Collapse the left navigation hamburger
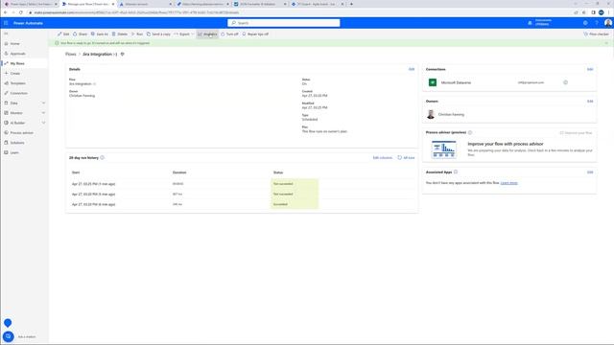 point(6,34)
